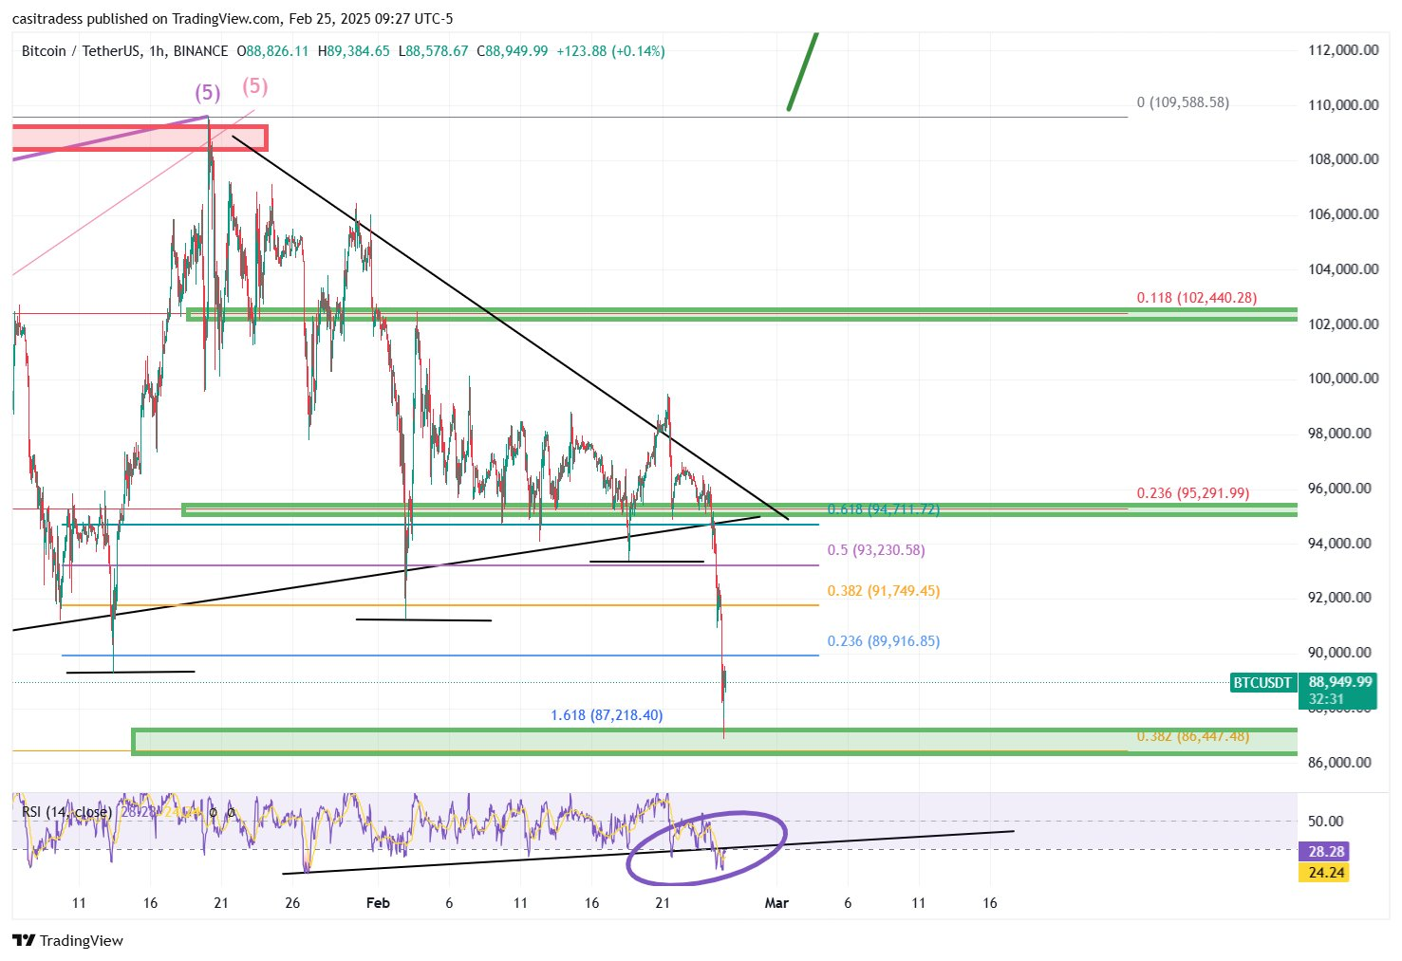Screen dimensions: 1402x961
Task: Click the 102,000.00 price axis label
Action: [x=1343, y=323]
